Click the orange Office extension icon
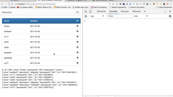Screen dimensions: 173x97 [168, 4]
